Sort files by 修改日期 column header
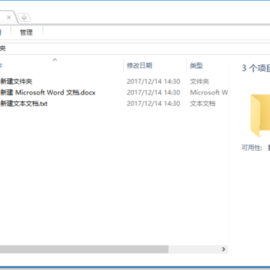The width and height of the screenshot is (270, 270). pos(139,66)
